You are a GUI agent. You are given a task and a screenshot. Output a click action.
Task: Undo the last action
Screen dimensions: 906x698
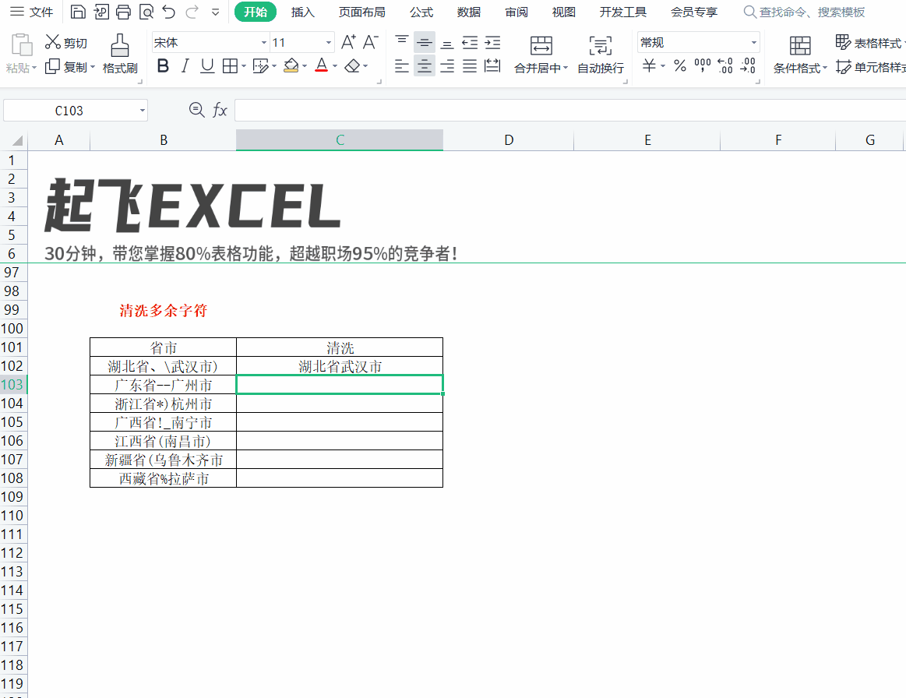coord(169,12)
